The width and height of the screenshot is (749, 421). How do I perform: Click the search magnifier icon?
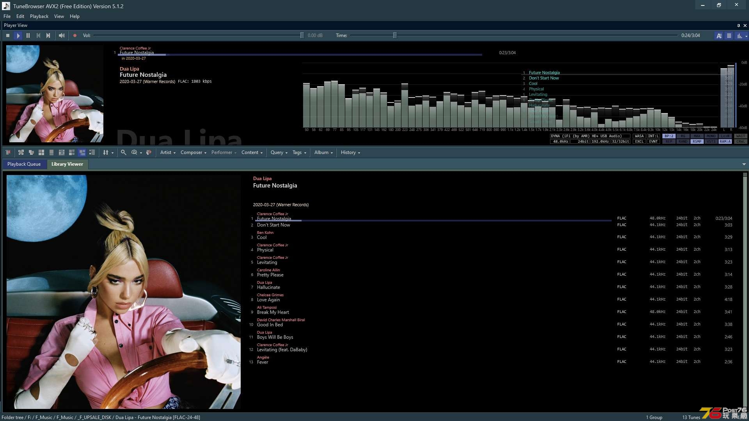pos(123,152)
